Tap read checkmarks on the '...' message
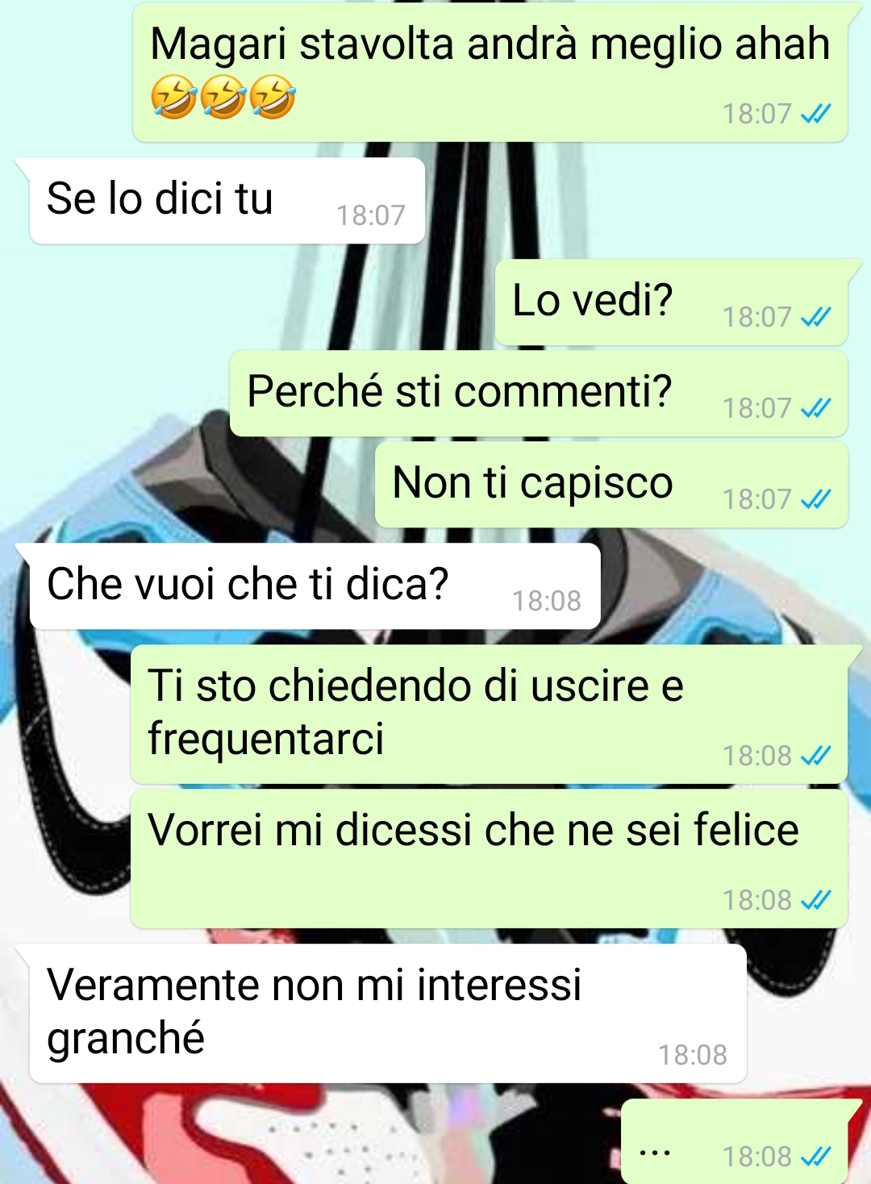The height and width of the screenshot is (1184, 871). [815, 1157]
